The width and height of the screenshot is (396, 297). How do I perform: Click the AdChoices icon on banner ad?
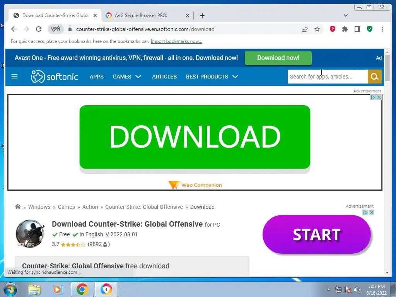(x=373, y=97)
